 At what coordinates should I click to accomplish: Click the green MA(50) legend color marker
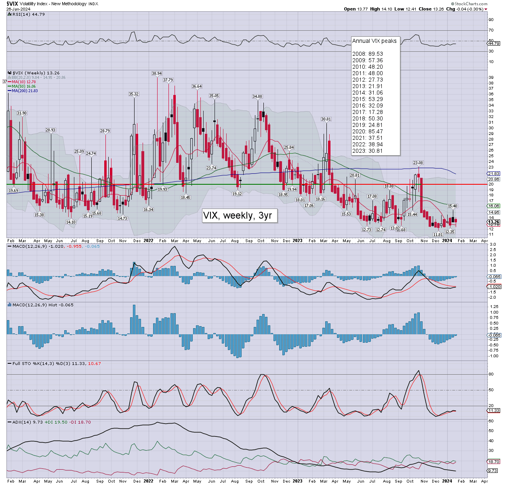[9, 86]
